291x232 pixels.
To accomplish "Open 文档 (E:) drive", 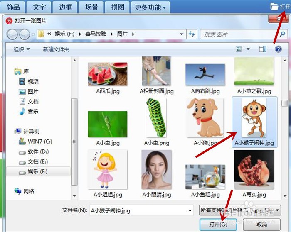I will (x=33, y=161).
